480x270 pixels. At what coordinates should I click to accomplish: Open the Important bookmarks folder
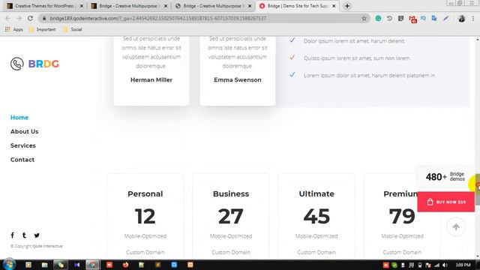(x=43, y=29)
